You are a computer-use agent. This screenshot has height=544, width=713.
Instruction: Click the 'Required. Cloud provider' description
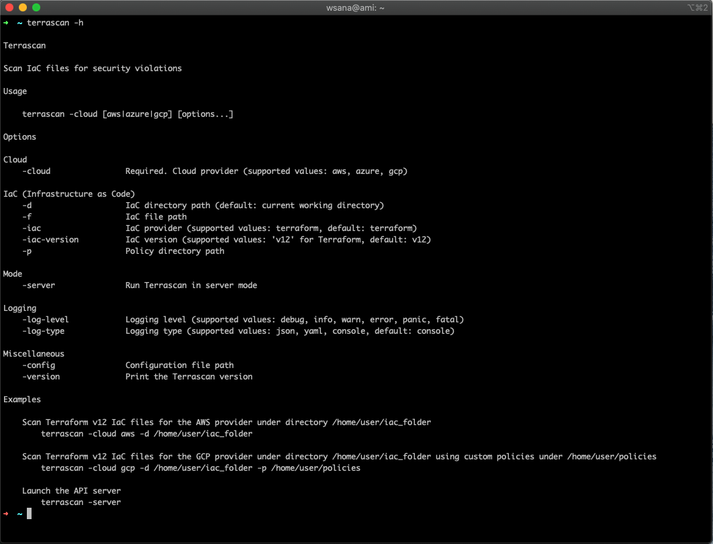click(267, 171)
